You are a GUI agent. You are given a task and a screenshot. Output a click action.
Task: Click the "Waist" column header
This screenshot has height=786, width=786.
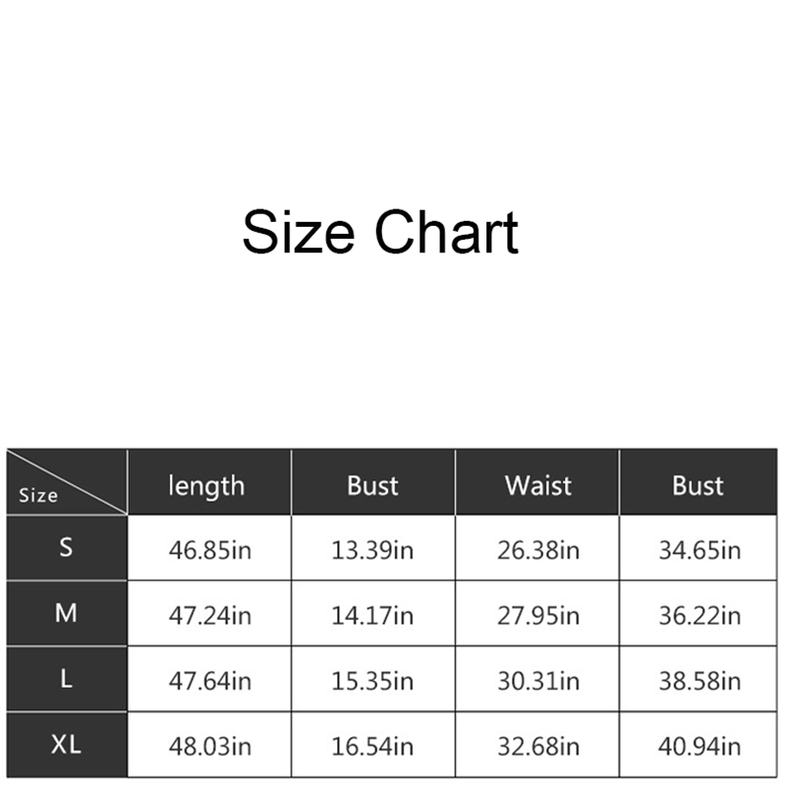click(x=537, y=484)
